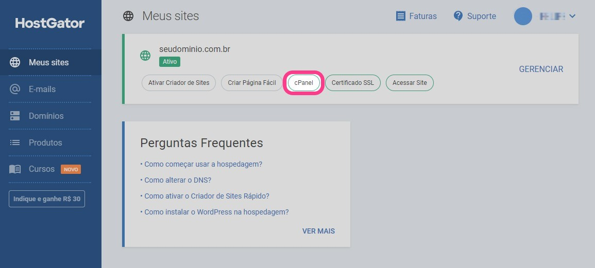Click the globe icon in page header
The height and width of the screenshot is (268, 595).
128,16
